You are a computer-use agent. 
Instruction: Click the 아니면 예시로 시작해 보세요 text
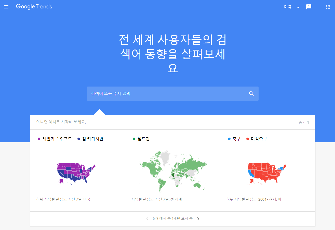[x=61, y=122]
